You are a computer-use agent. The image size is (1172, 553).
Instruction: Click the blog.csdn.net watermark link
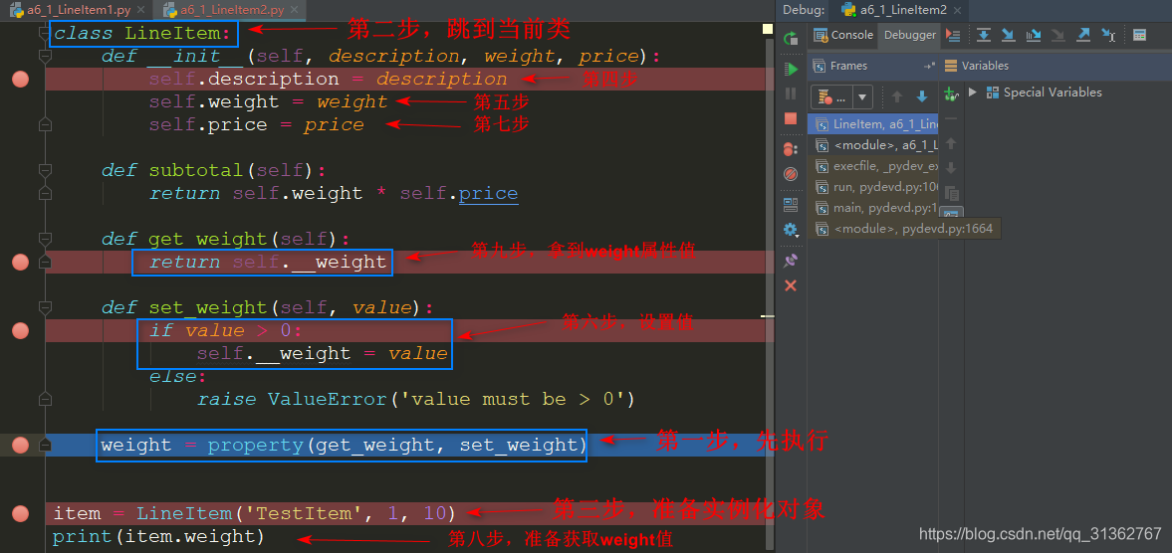pos(1040,534)
